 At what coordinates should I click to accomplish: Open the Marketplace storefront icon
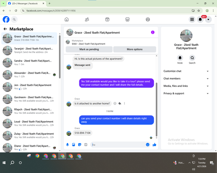(128, 19)
